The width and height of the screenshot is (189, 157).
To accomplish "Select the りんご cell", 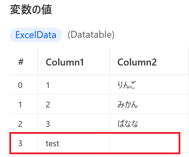I will 149,85.
